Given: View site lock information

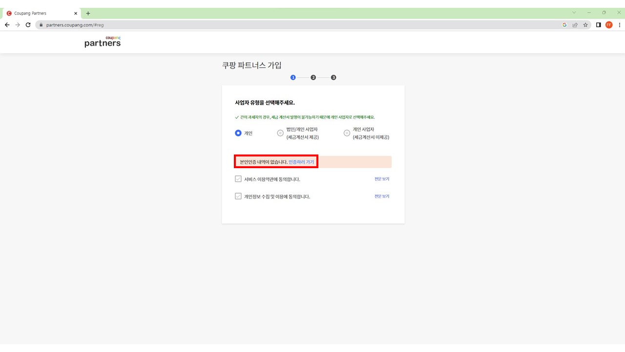Looking at the screenshot, I should pyautogui.click(x=41, y=25).
